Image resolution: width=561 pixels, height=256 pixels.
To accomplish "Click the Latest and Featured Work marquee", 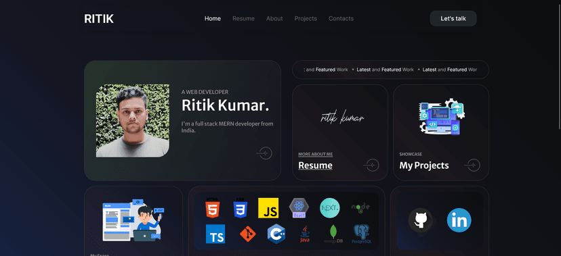I will click(390, 70).
